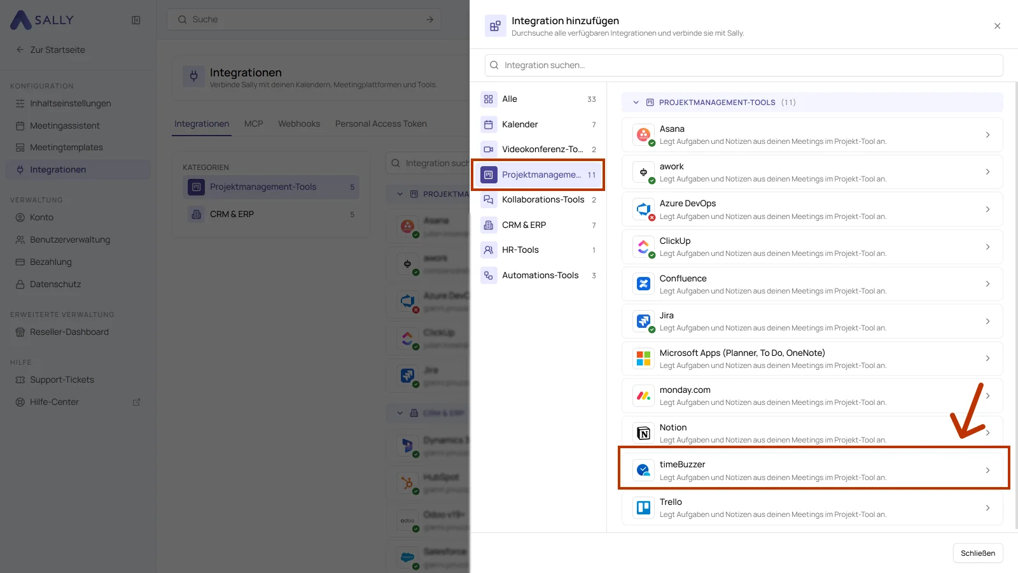Open Datenschutz in sidebar
This screenshot has width=1018, height=573.
coord(78,284)
